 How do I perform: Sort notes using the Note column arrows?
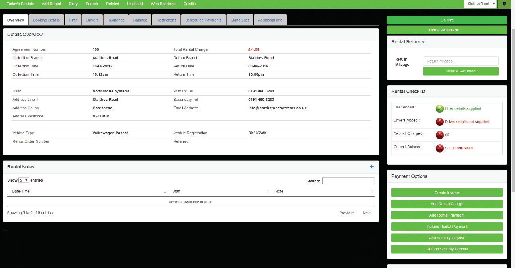(x=372, y=192)
